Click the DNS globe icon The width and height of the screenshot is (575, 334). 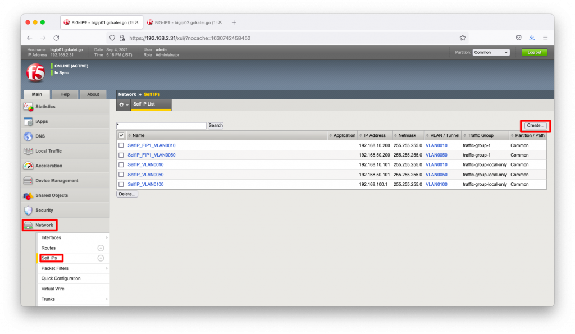point(28,136)
